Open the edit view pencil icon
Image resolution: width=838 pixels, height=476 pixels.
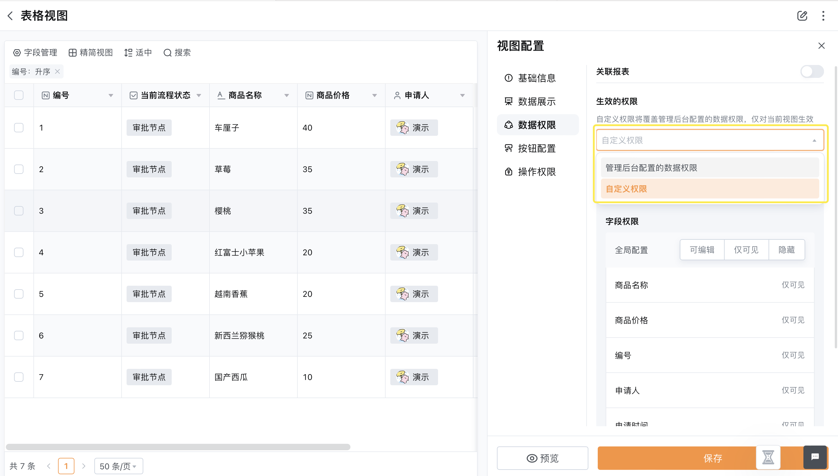pos(802,16)
